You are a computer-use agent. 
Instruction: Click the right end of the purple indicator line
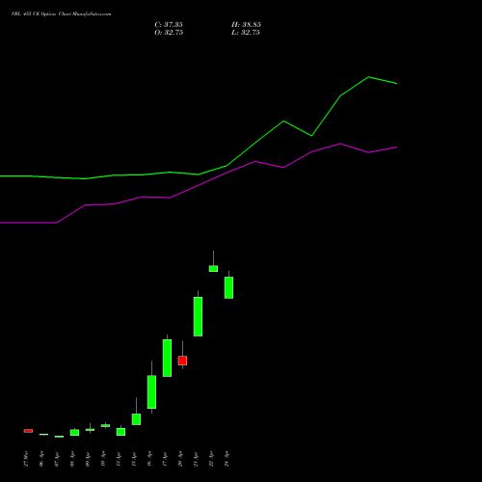397,147
